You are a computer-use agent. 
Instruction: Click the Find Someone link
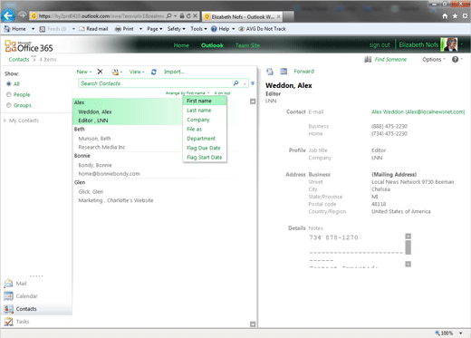click(x=390, y=60)
